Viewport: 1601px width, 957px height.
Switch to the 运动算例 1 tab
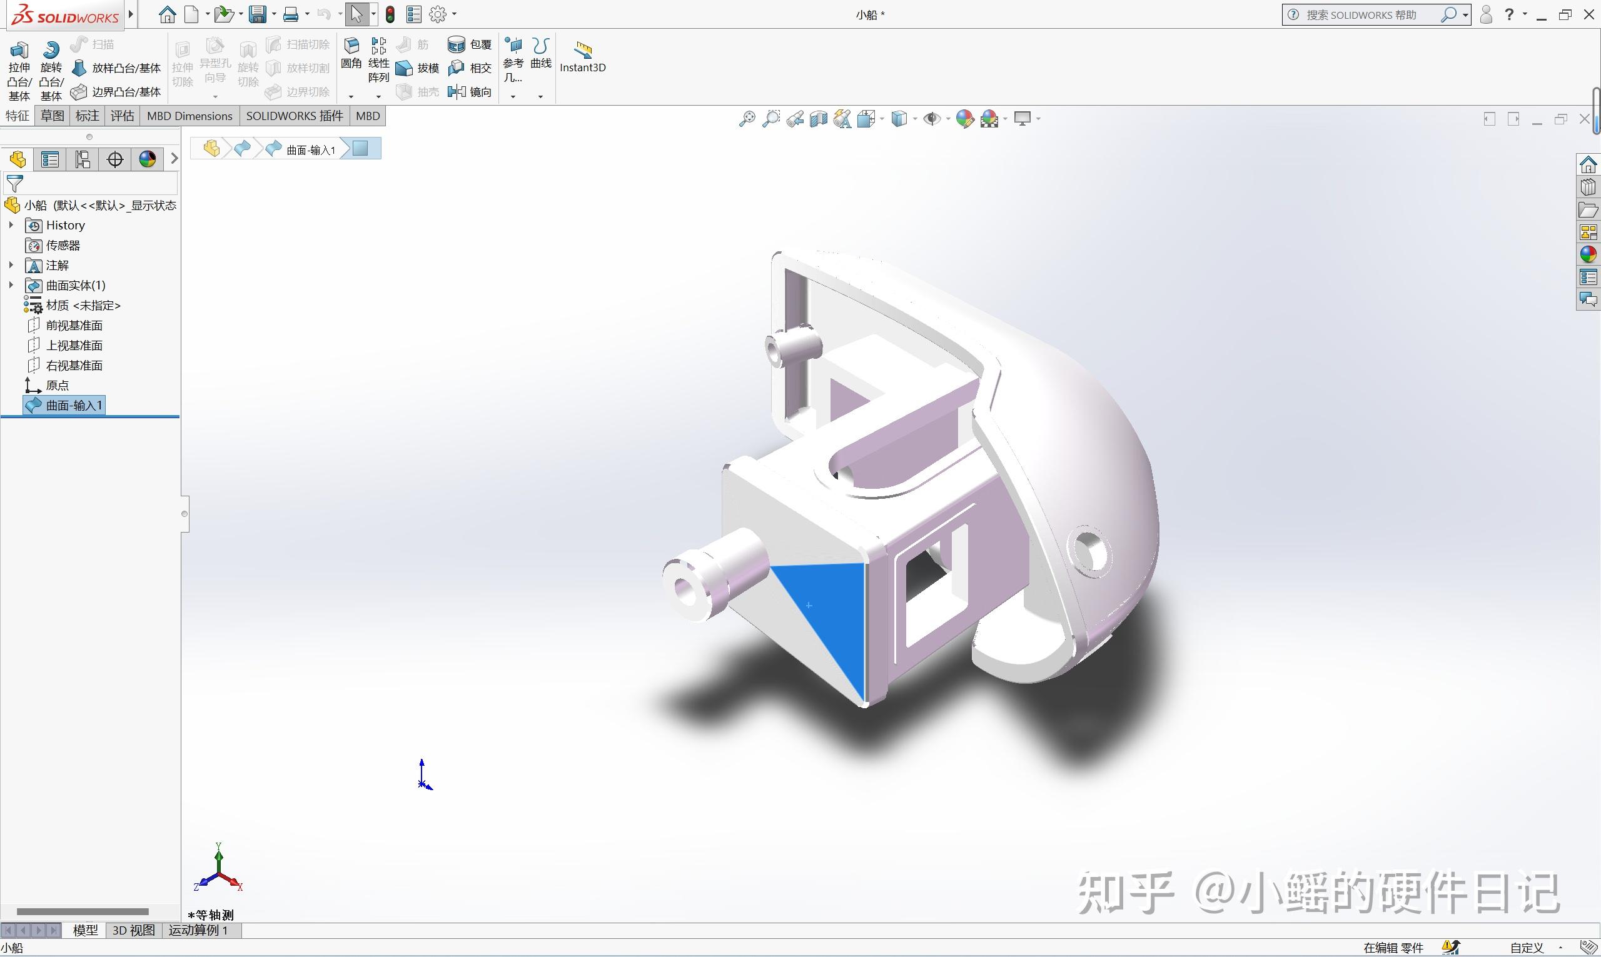click(200, 931)
